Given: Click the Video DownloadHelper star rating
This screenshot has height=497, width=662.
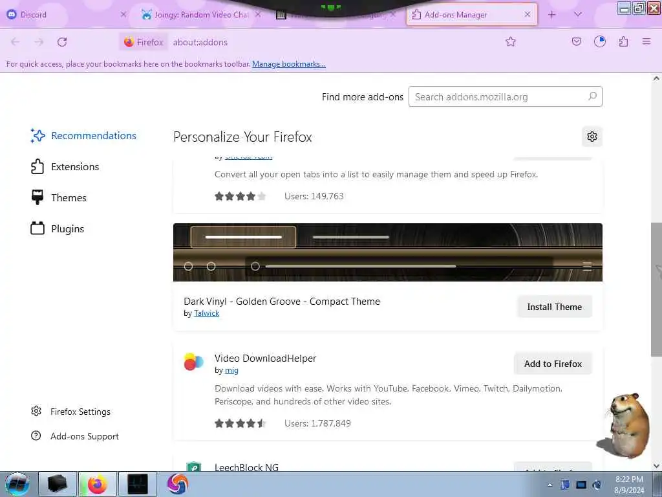Looking at the screenshot, I should tap(240, 423).
